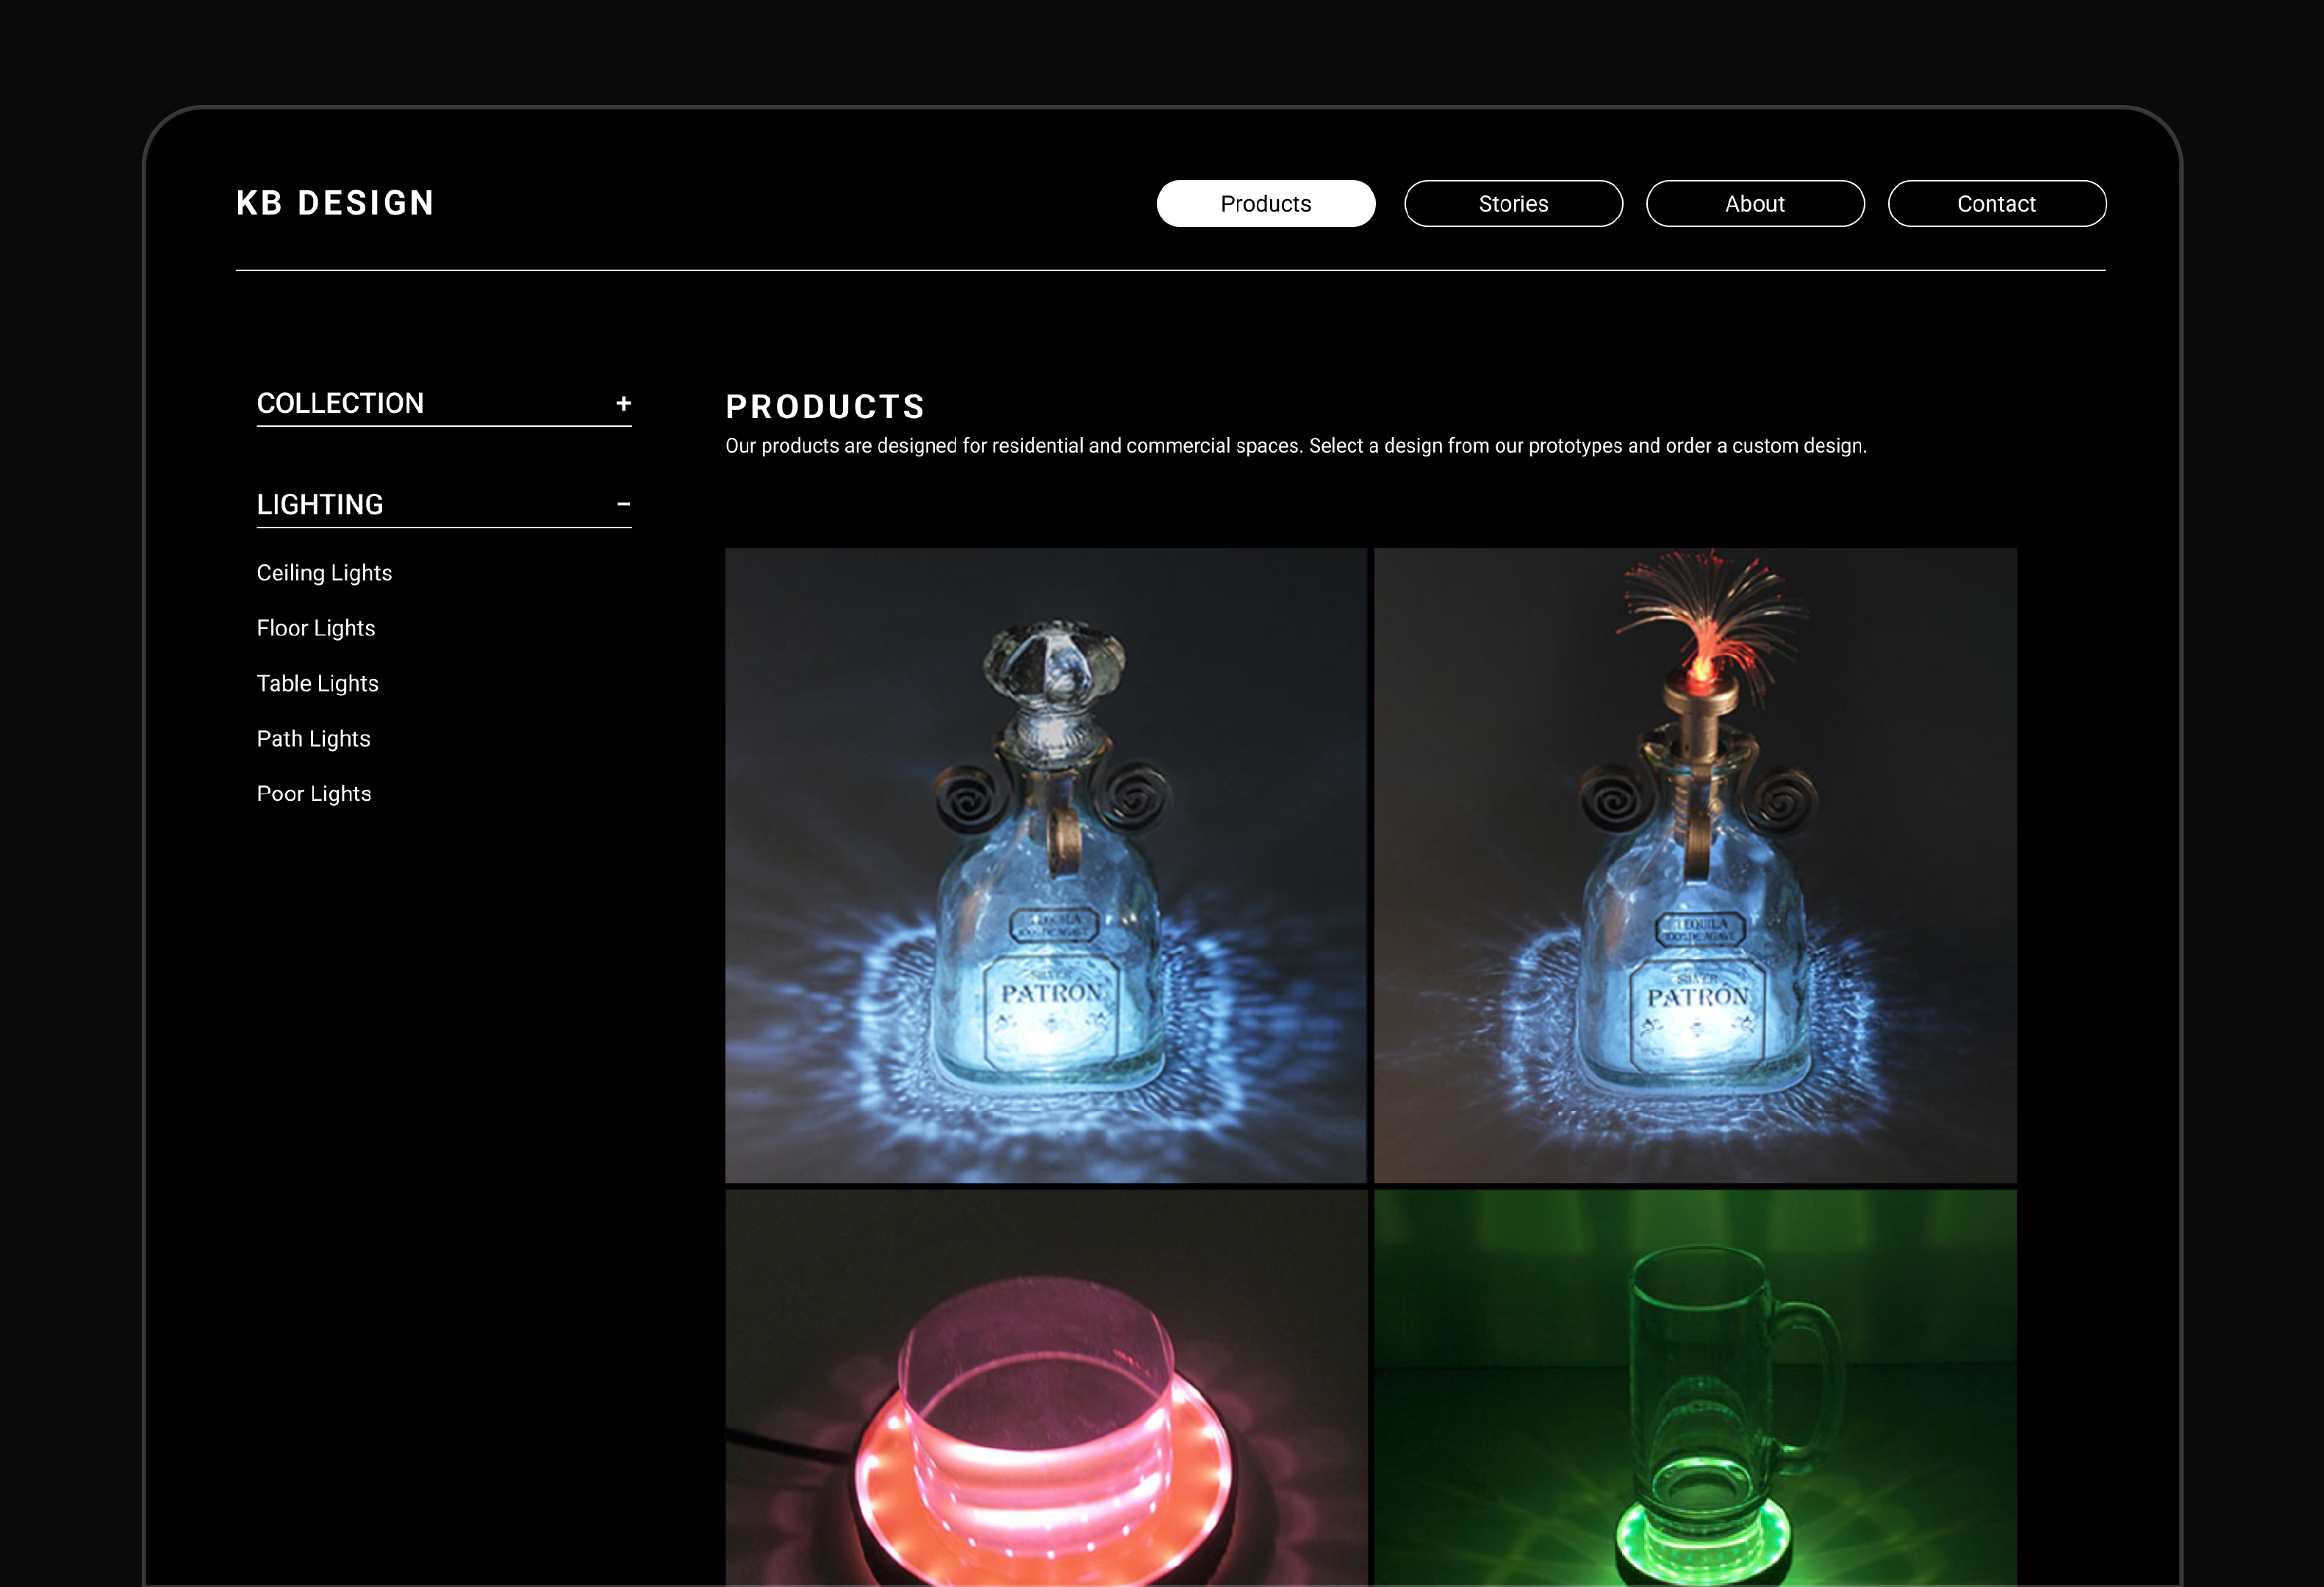Collapse the LIGHTING section minus icon
Viewport: 2324px width, 1587px height.
(623, 505)
